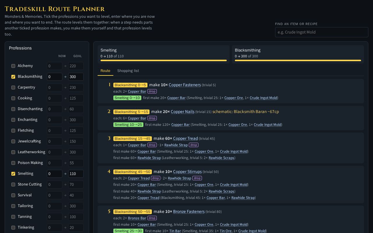The image size is (373, 233).
Task: Click the "Tradeskill Route Planner" title
Action: [55, 9]
